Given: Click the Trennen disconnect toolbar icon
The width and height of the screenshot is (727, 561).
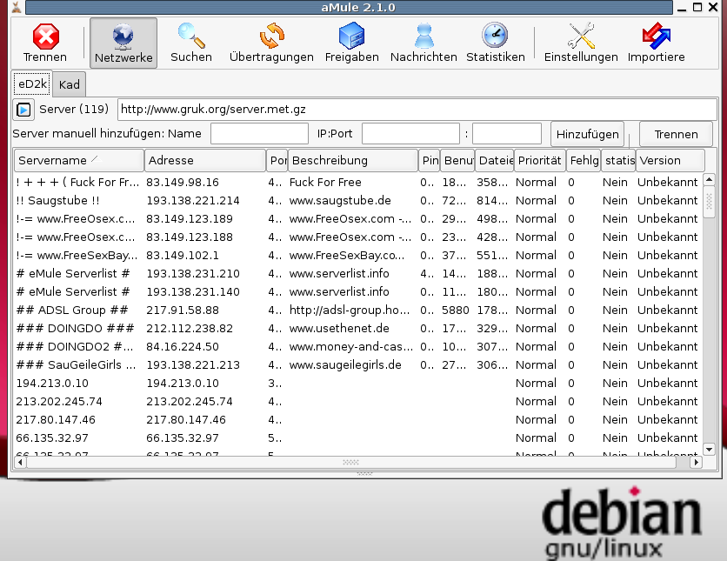Looking at the screenshot, I should (45, 43).
